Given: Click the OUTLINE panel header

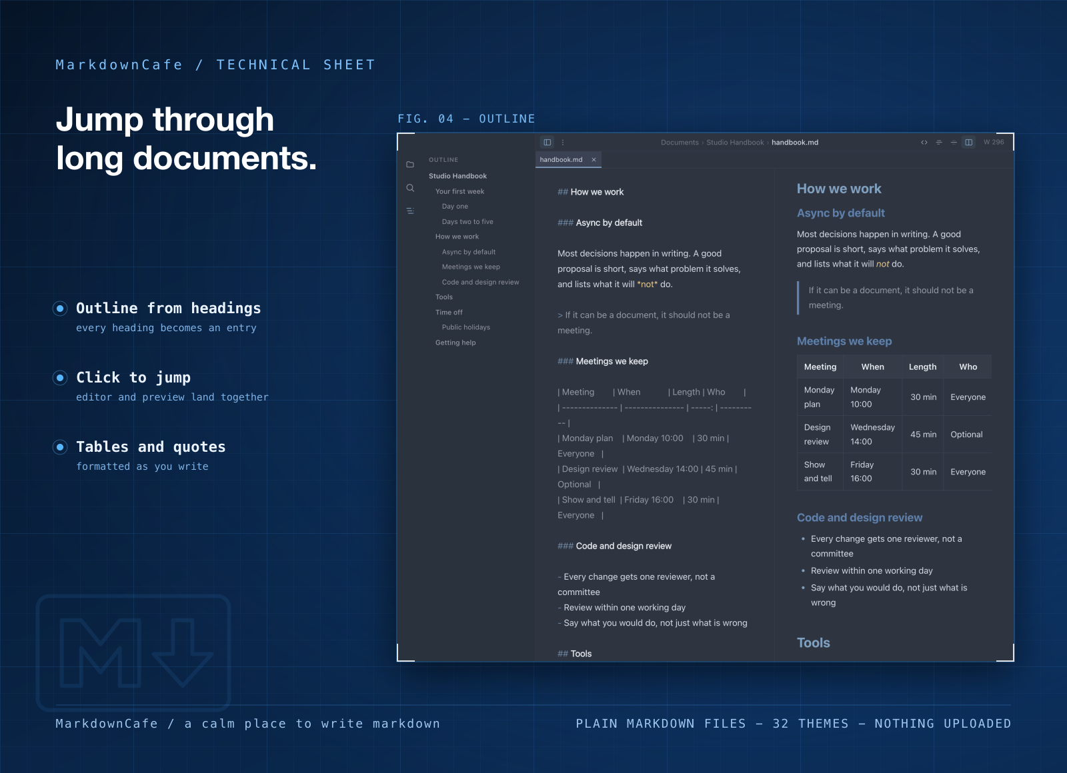Looking at the screenshot, I should [x=443, y=160].
